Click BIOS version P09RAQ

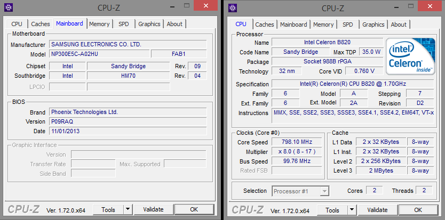[x=128, y=121]
